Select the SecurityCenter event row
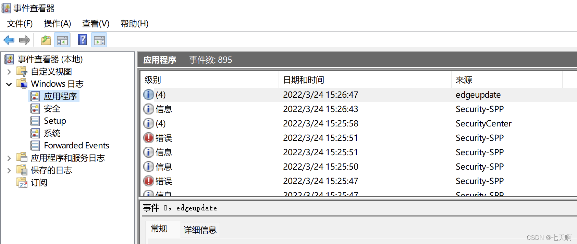This screenshot has height=244, width=577. click(x=483, y=123)
